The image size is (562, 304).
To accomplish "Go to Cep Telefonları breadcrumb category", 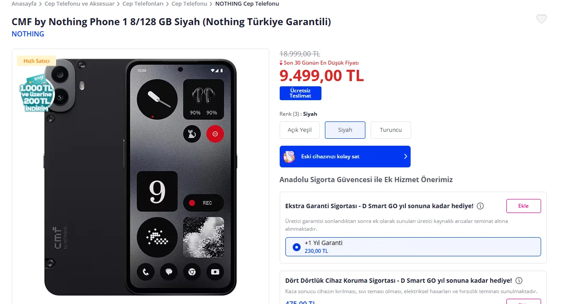I will point(143,4).
